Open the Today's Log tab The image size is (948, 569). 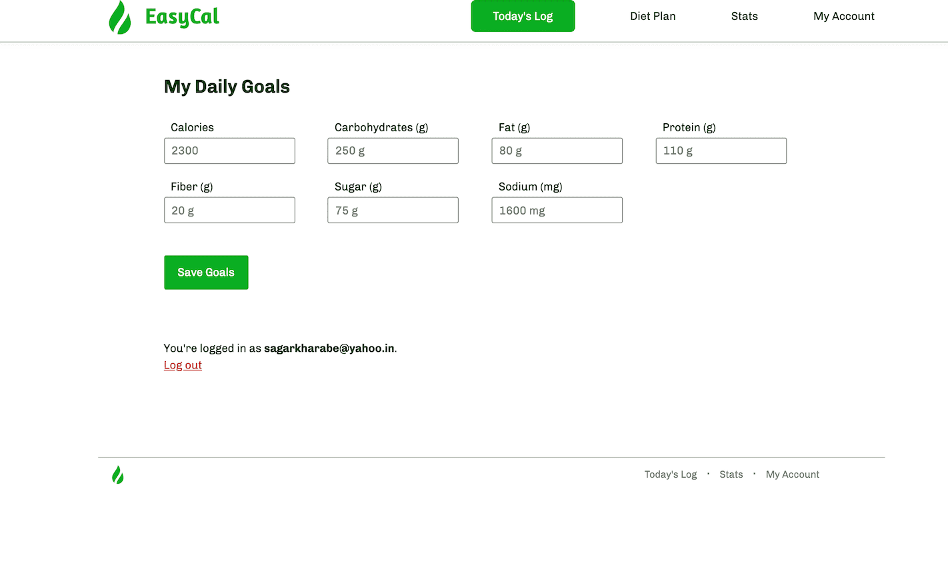pyautogui.click(x=523, y=16)
